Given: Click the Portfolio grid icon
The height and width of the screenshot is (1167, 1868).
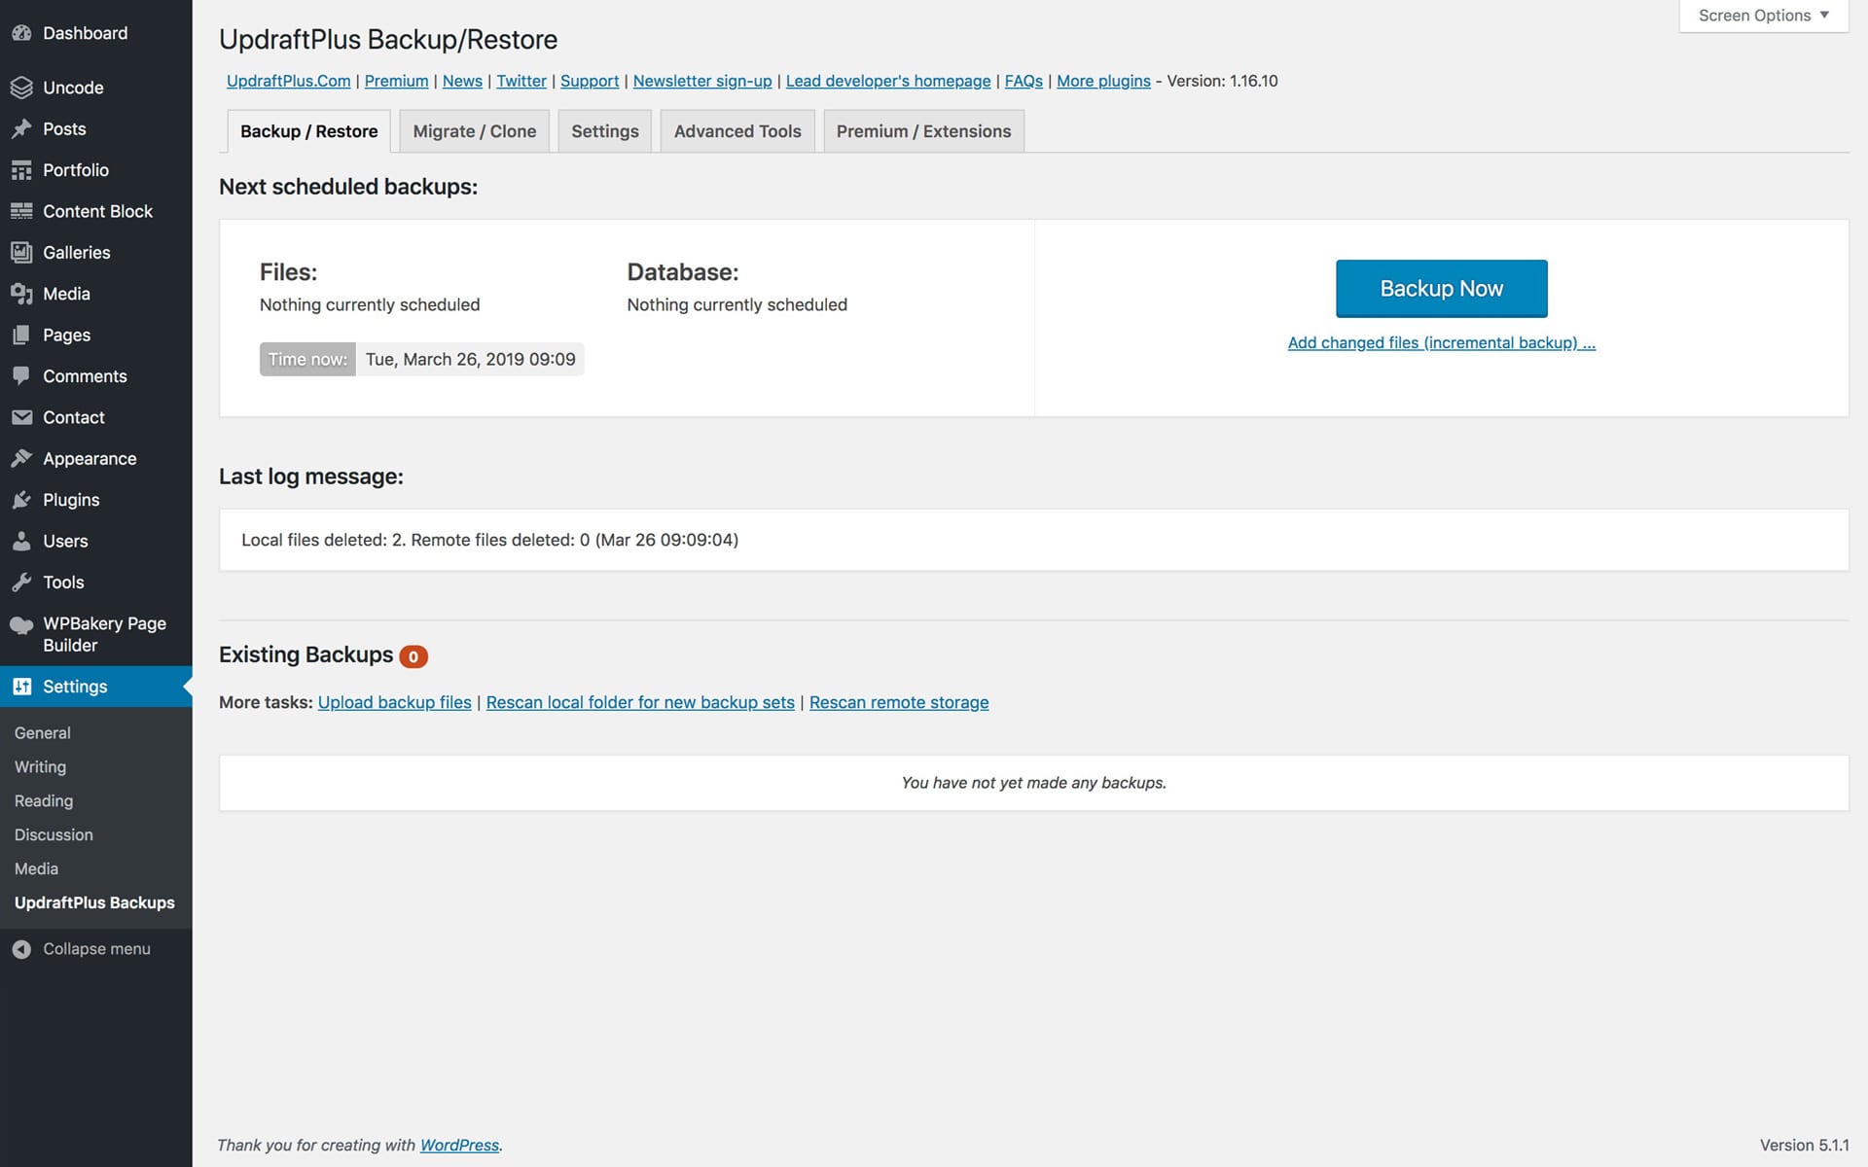Looking at the screenshot, I should [21, 170].
